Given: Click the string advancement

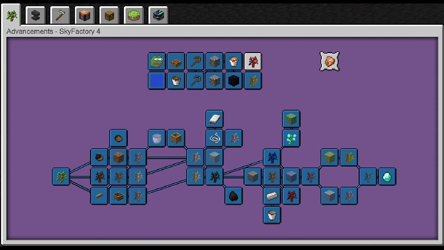Looking at the screenshot, I should 214,138.
